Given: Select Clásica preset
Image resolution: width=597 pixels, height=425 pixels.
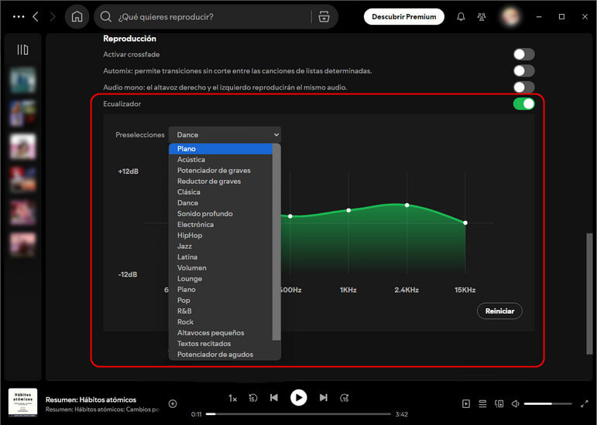Looking at the screenshot, I should tap(221, 192).
